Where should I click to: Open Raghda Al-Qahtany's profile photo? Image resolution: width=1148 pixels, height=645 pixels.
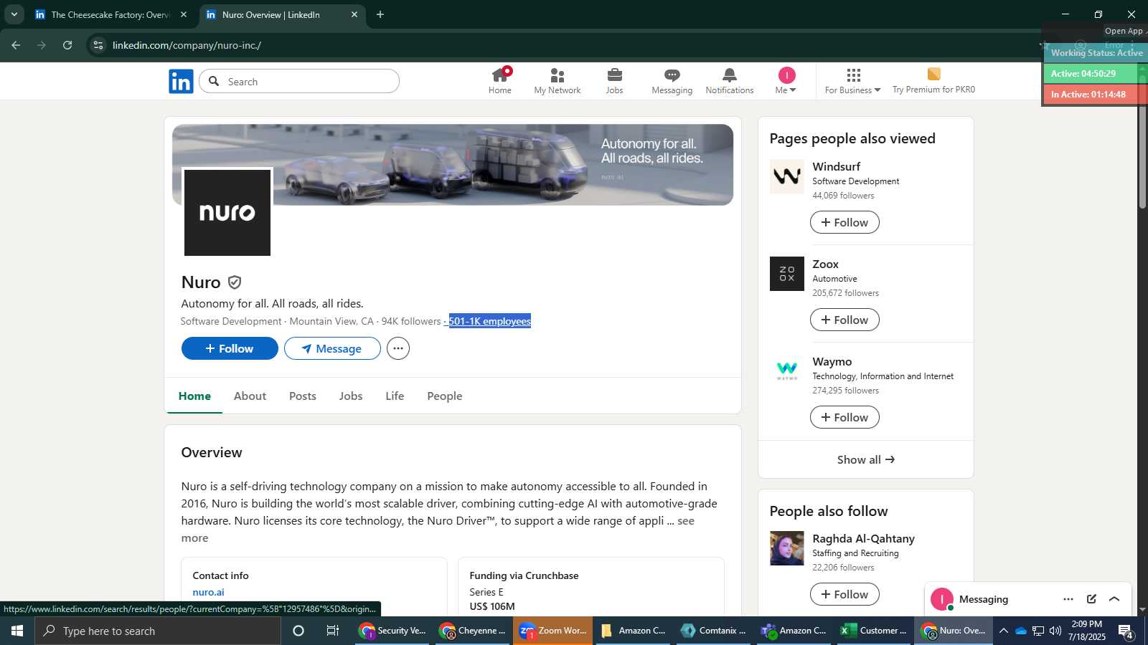787,548
